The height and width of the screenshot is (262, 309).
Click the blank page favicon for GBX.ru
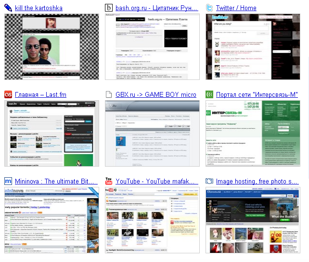coord(109,94)
